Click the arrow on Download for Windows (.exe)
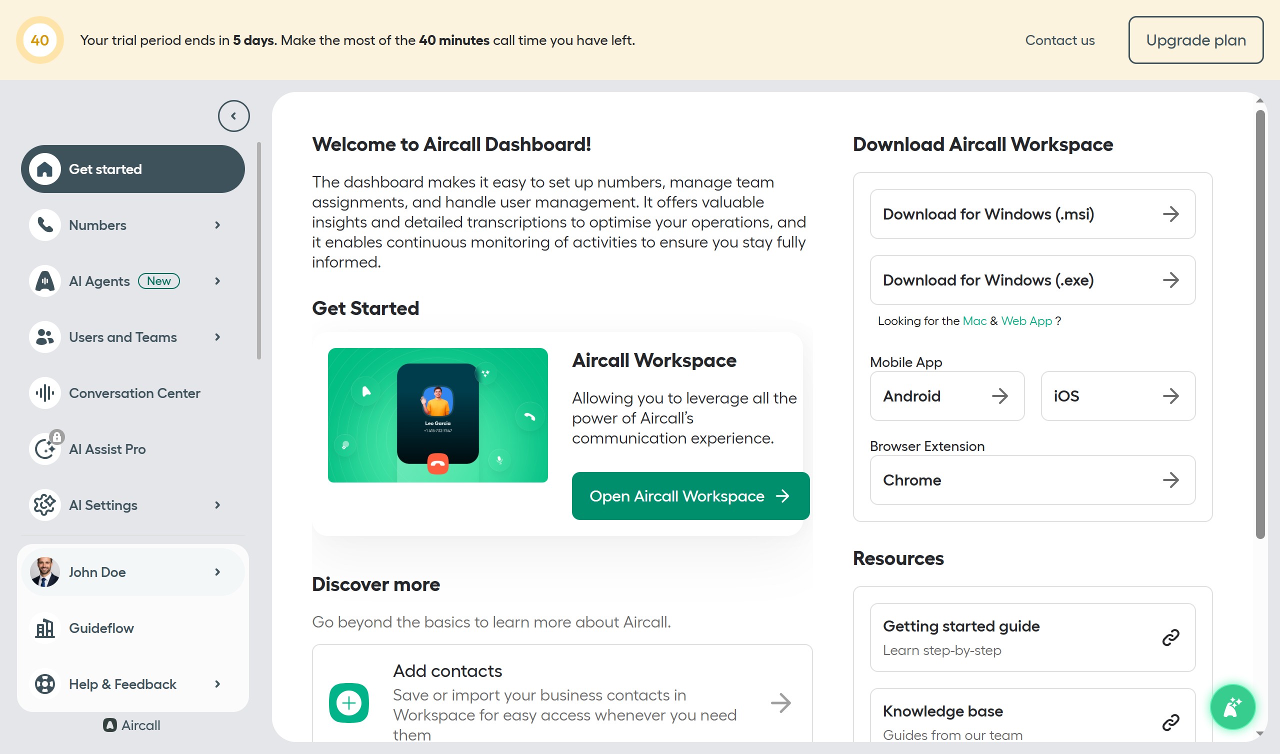 coord(1171,280)
